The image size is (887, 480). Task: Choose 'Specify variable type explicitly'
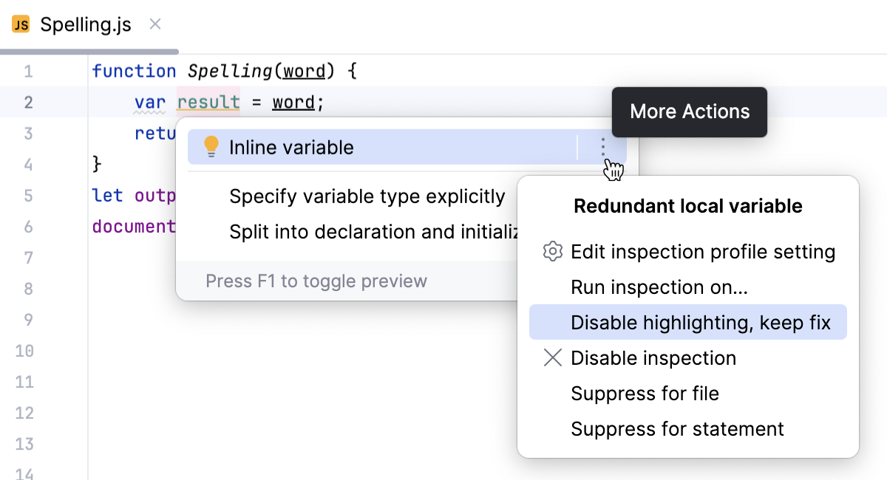click(367, 196)
